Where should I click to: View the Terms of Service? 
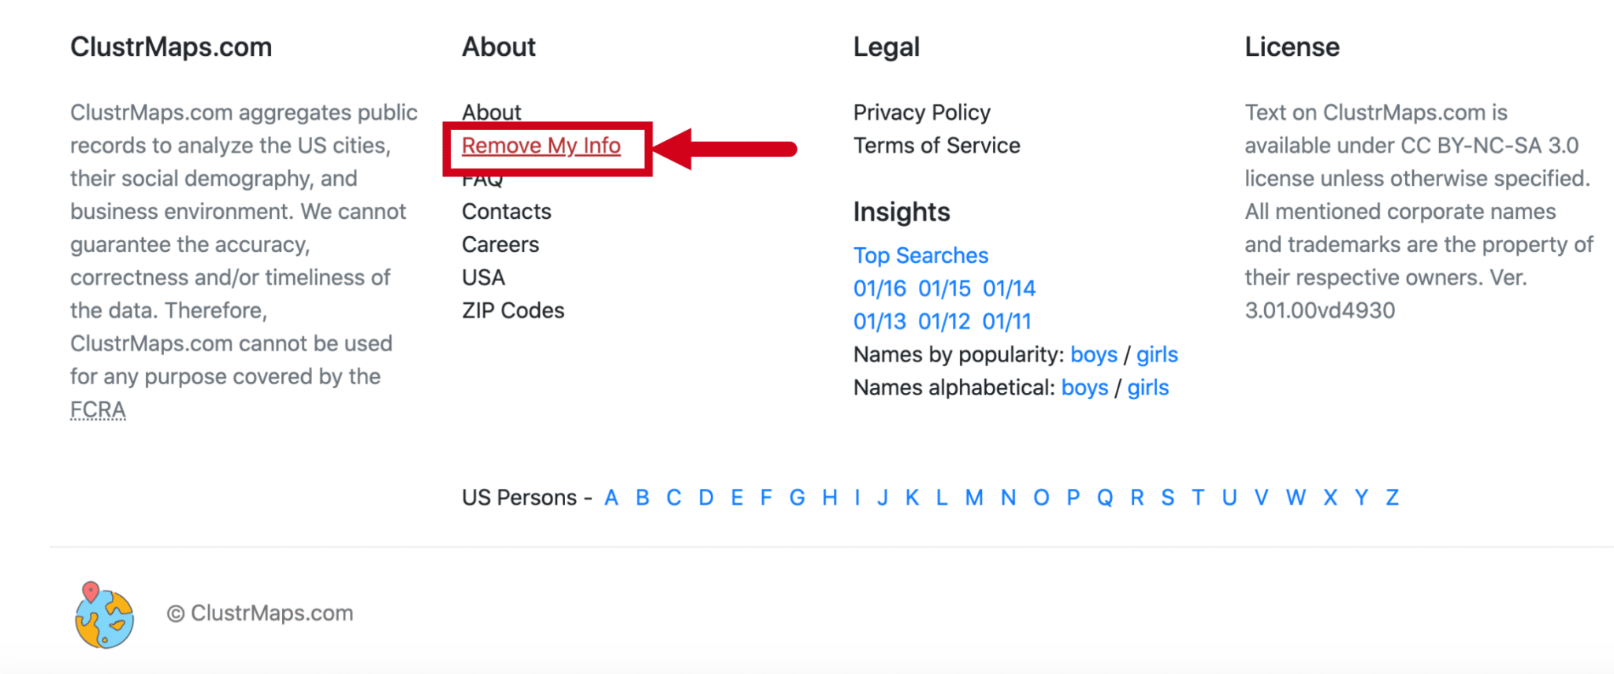[936, 145]
